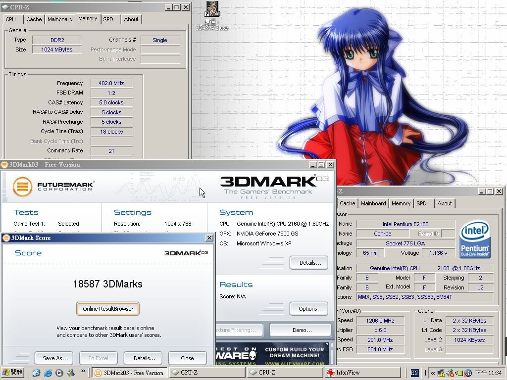Click the Show Desktop quick launch icon

click(x=37, y=373)
